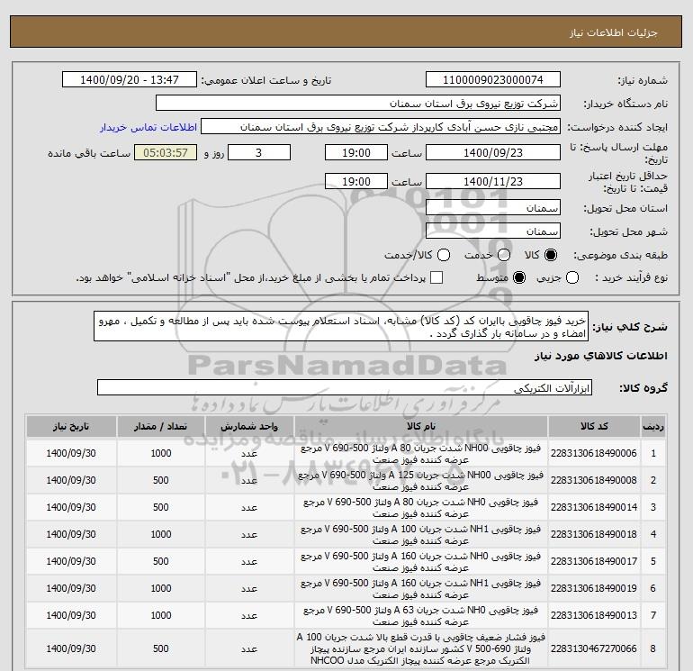Click the گروه کالا ابزارآلات الکتریکی field
693x671 pixels.
click(x=345, y=388)
